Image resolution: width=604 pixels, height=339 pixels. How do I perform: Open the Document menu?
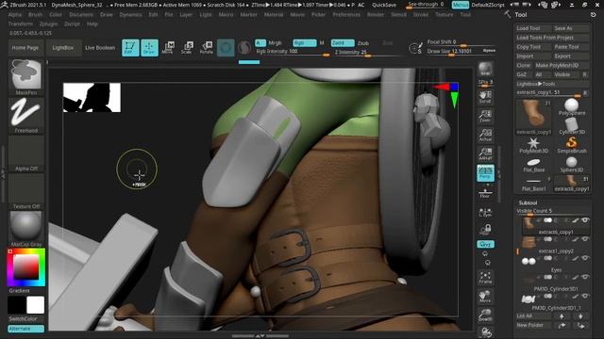tap(81, 15)
